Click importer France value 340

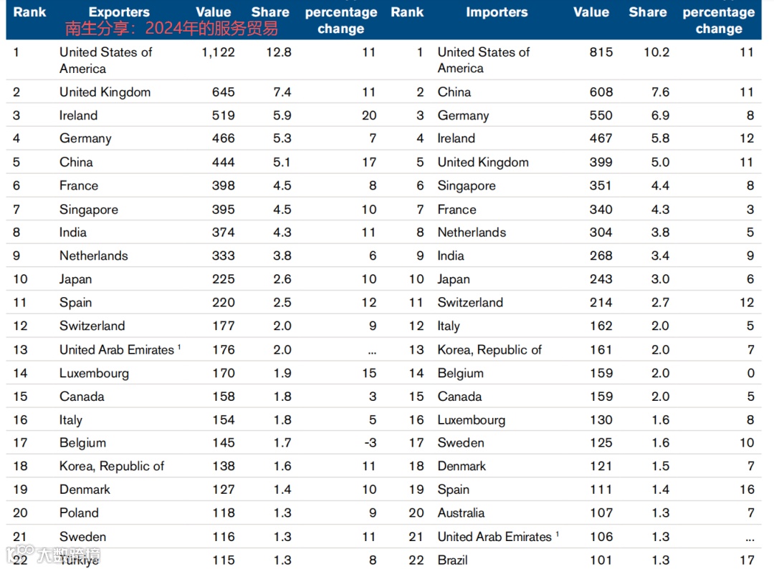click(x=601, y=210)
